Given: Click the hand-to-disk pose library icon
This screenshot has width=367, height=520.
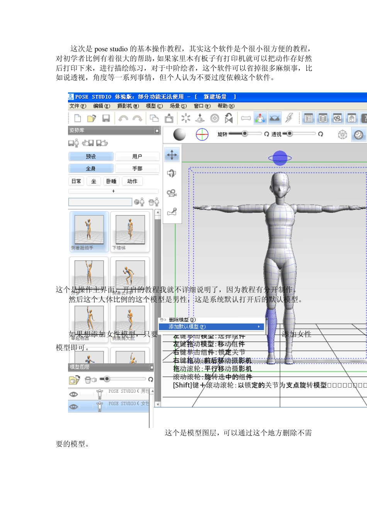Looking at the screenshot, I should [x=88, y=143].
